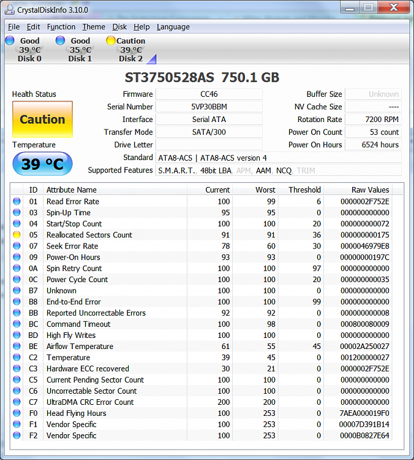Viewport: 414px width, 460px height.
Task: Select raw value 7AEA000019F0
Action: pyautogui.click(x=364, y=413)
